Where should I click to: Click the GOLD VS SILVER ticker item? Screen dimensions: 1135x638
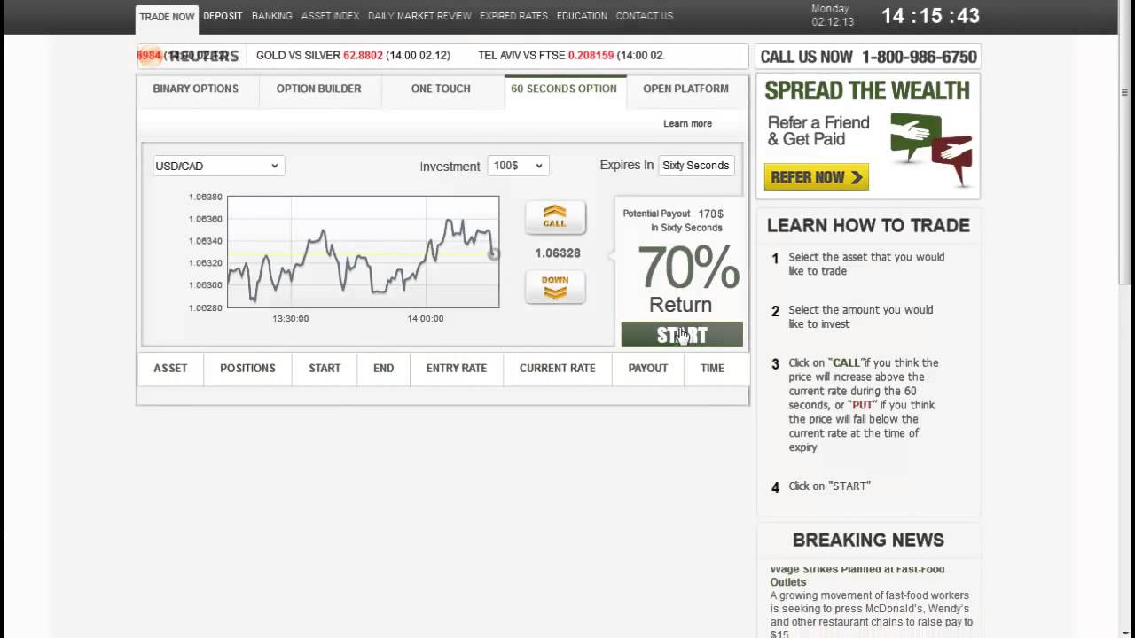point(353,55)
